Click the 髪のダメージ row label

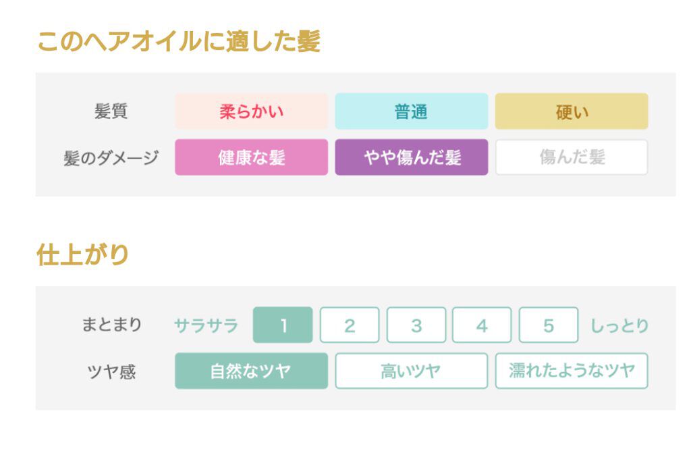[111, 158]
